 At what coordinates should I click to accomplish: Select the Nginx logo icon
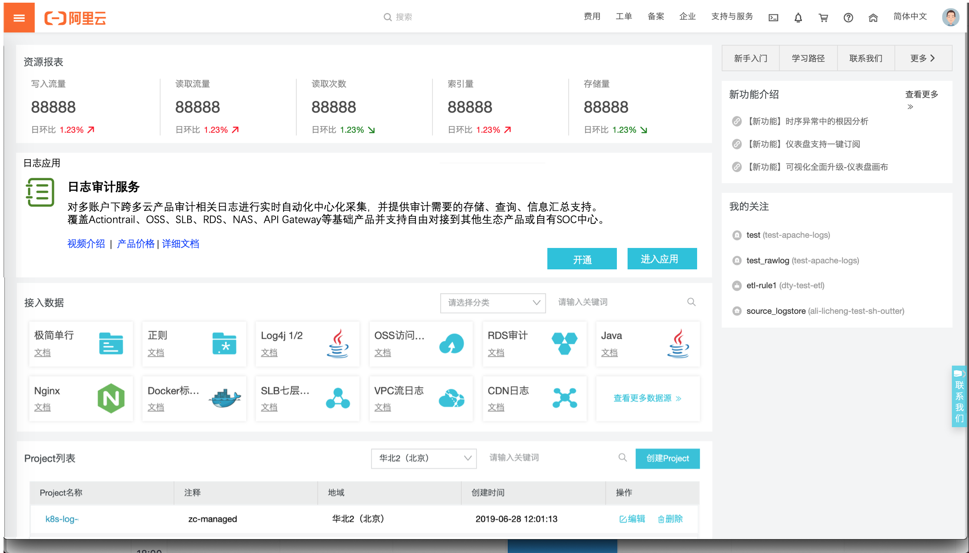coord(111,398)
